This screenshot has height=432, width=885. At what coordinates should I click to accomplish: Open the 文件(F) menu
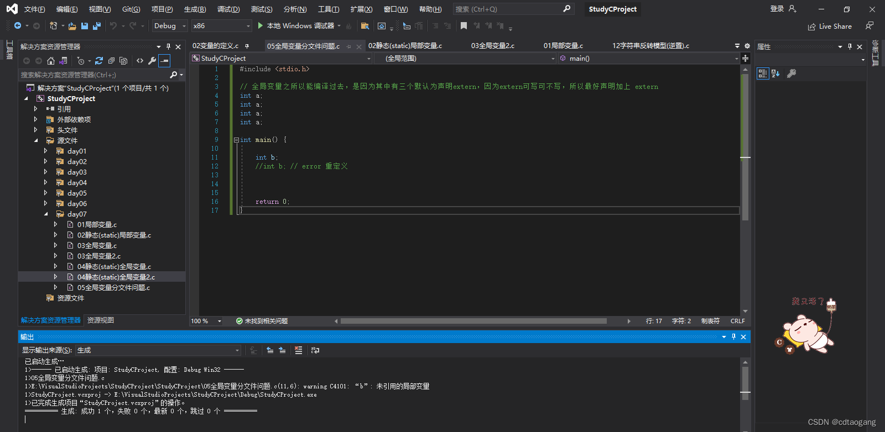click(34, 9)
